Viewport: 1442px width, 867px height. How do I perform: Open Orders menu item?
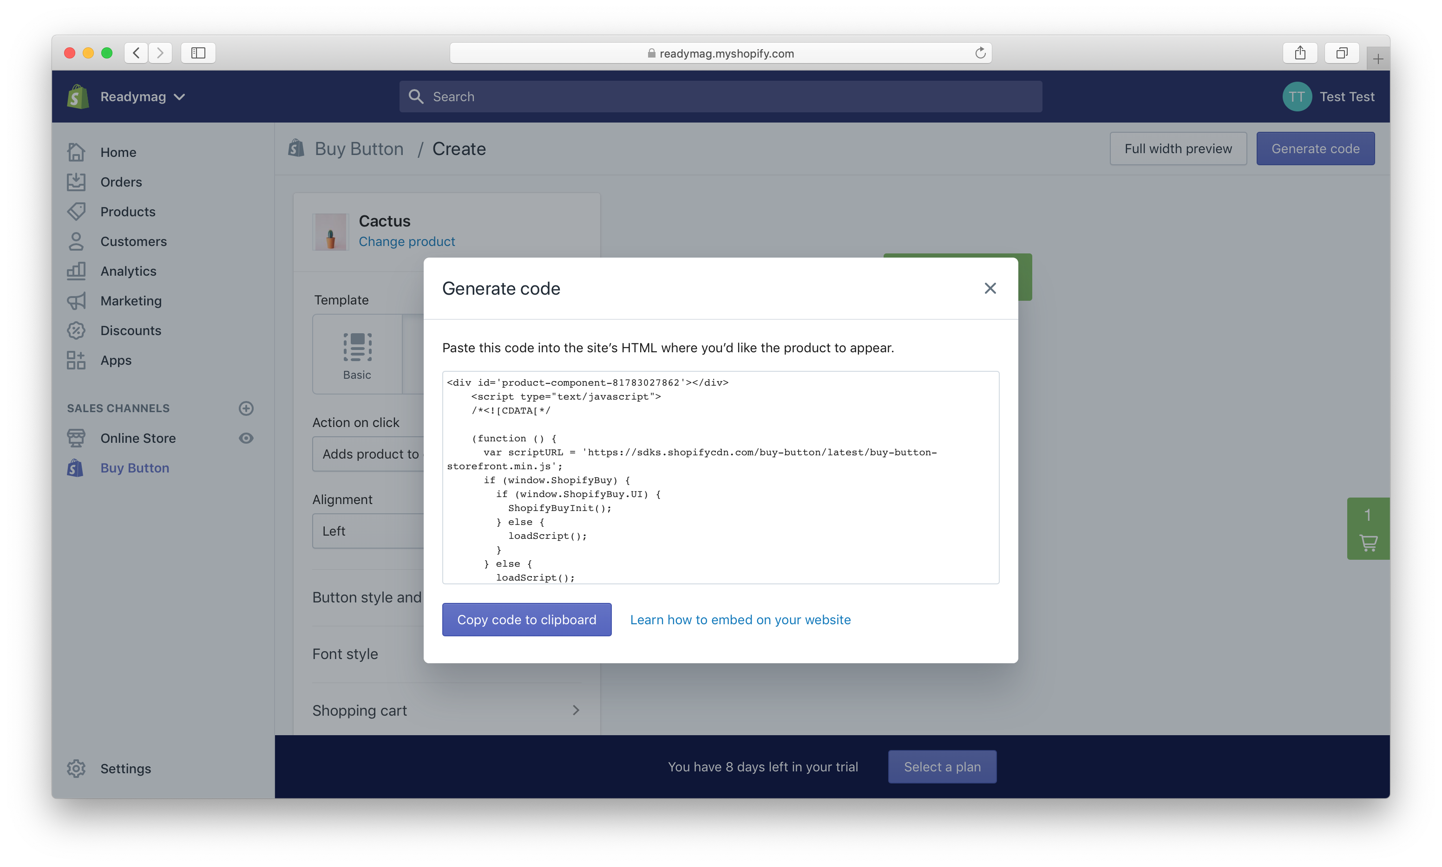pos(121,181)
